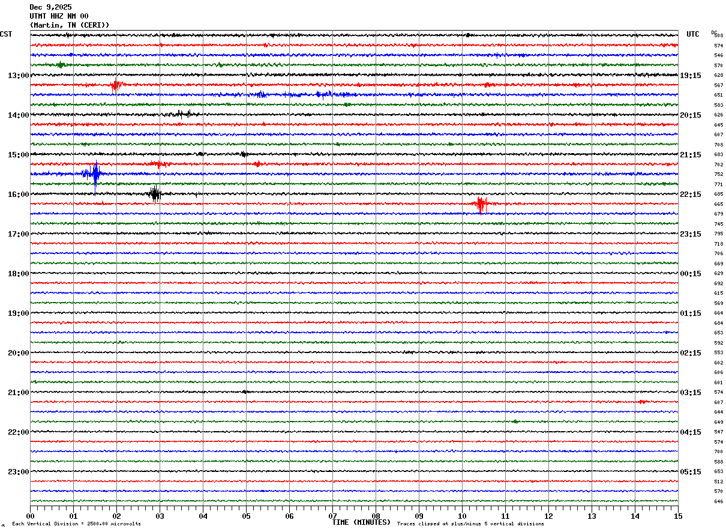Click the DC offset value 567

point(718,85)
